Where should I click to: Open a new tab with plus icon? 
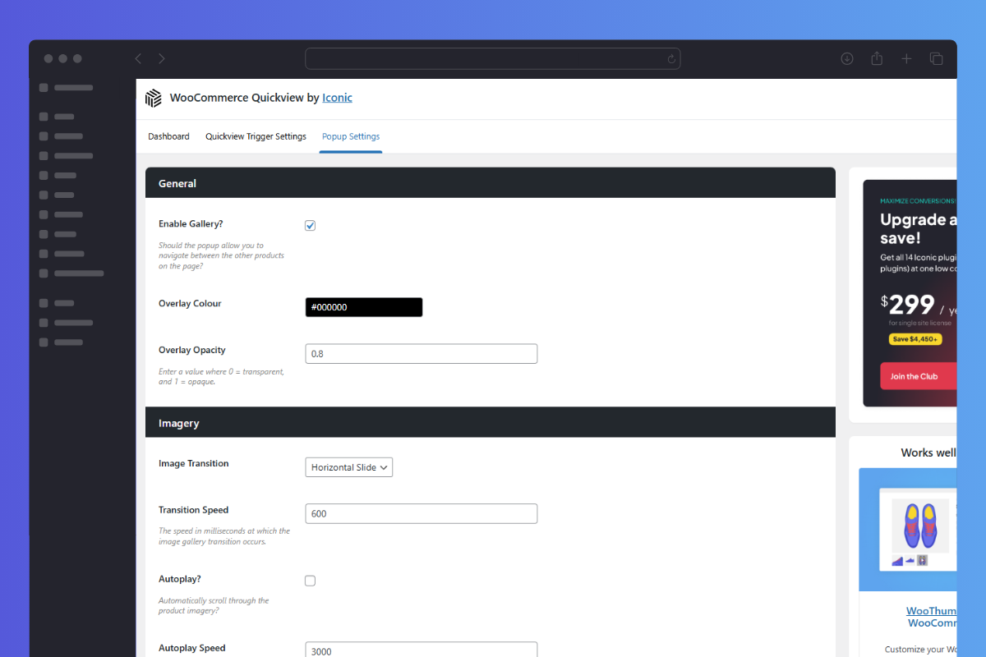906,58
